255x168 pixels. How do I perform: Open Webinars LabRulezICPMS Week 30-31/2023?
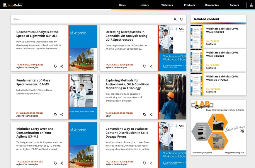pos(222,78)
